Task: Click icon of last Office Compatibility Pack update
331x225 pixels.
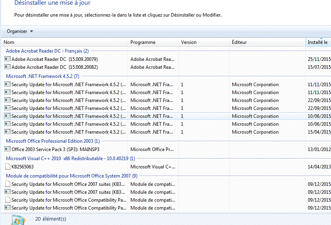Action: click(7, 208)
